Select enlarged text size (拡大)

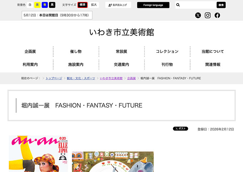94,5
